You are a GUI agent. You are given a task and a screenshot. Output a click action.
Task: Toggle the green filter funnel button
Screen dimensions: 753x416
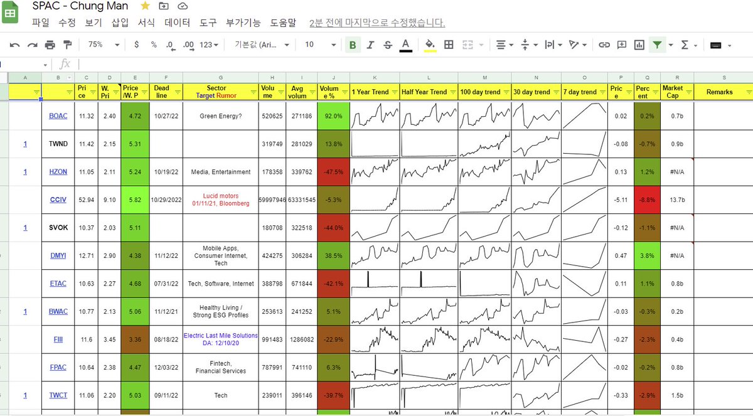tap(657, 45)
